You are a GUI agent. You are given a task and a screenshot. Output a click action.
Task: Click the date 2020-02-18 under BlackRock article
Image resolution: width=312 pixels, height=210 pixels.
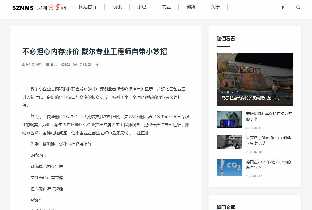pyautogui.click(x=254, y=152)
